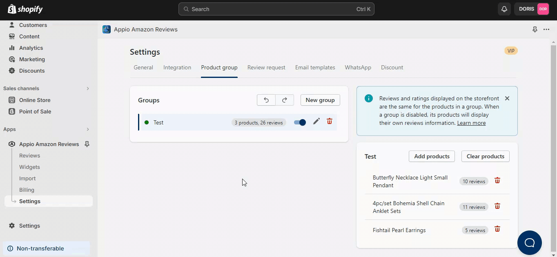
Task: Expand the Sales channels section
Action: 87,89
